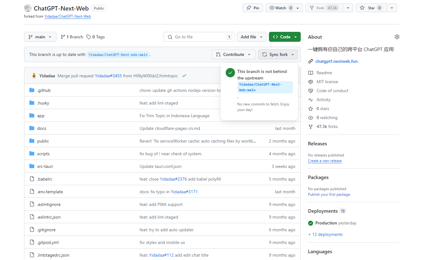
Task: Click the .gitpod.yml file icon
Action: [32, 242]
